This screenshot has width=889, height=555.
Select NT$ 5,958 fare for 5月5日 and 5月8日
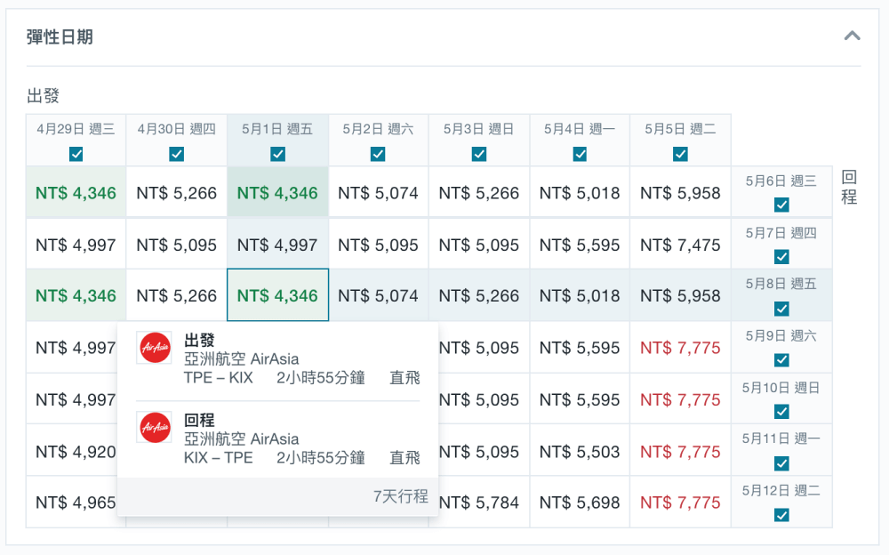pyautogui.click(x=680, y=295)
